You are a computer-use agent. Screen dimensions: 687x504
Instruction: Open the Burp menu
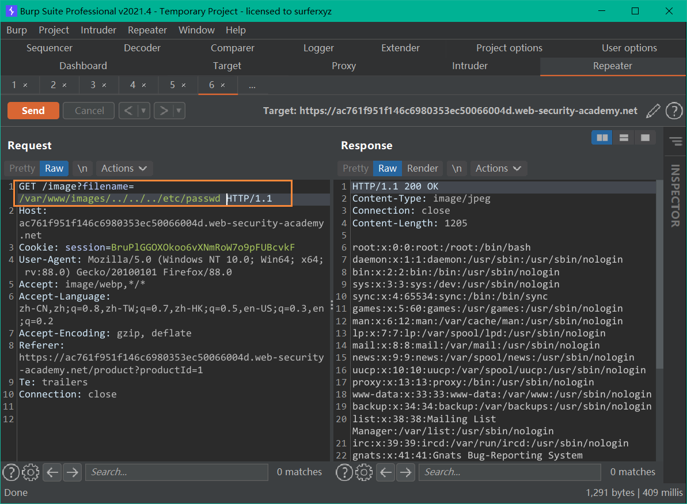pos(17,30)
